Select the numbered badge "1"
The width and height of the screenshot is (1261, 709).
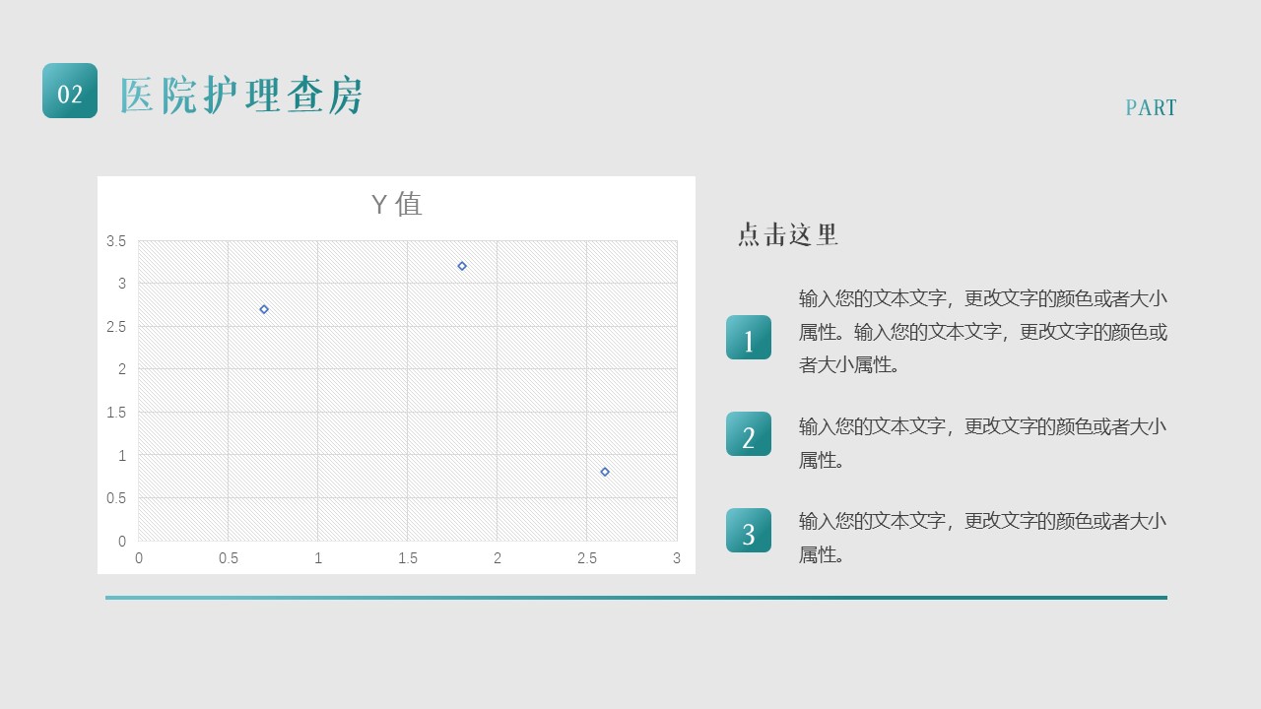point(748,338)
